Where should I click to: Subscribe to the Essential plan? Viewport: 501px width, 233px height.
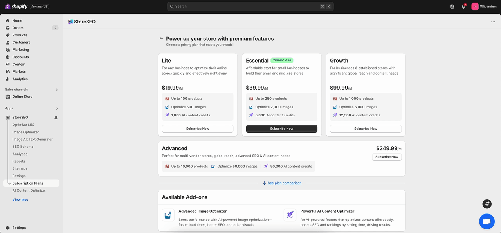[x=281, y=129]
